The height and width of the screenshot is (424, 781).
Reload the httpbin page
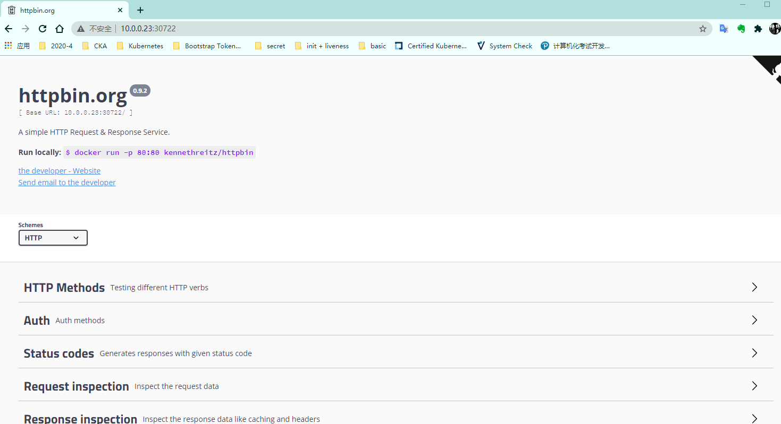click(43, 29)
